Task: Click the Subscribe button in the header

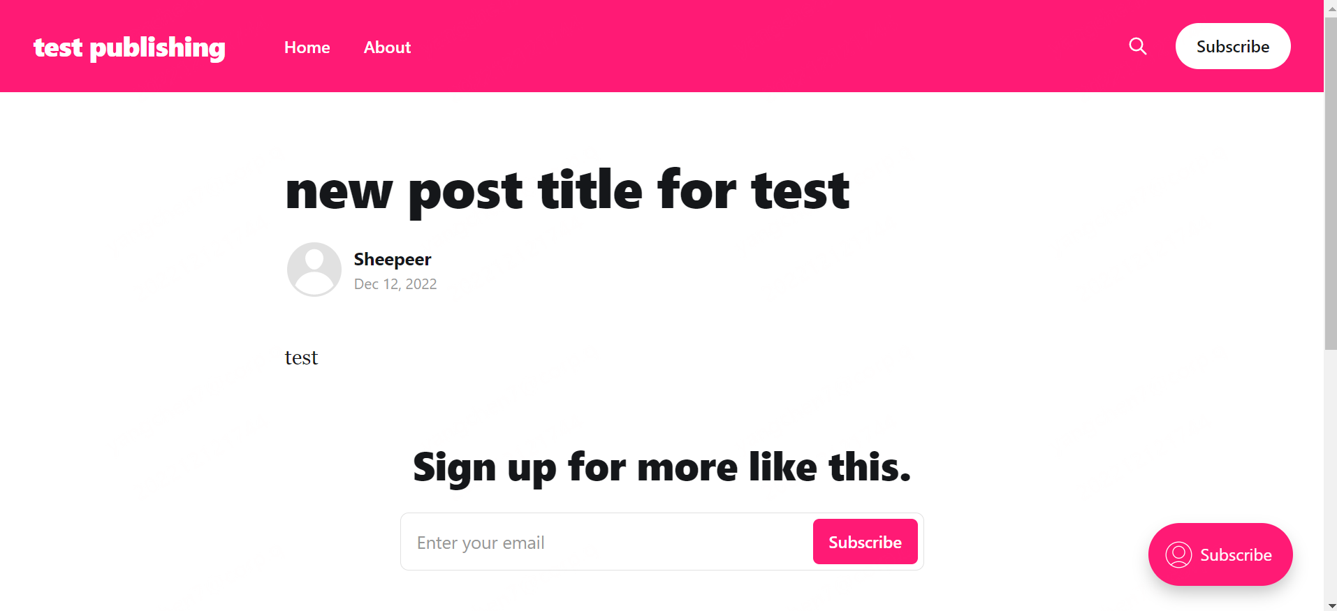Action: click(1232, 46)
